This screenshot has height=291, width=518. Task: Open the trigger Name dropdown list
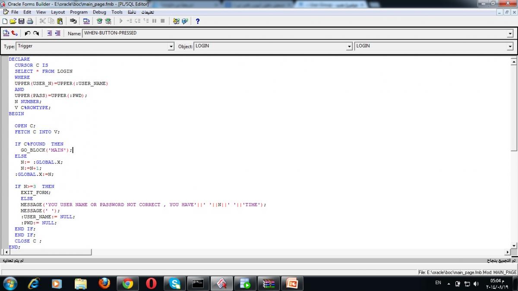coord(510,34)
